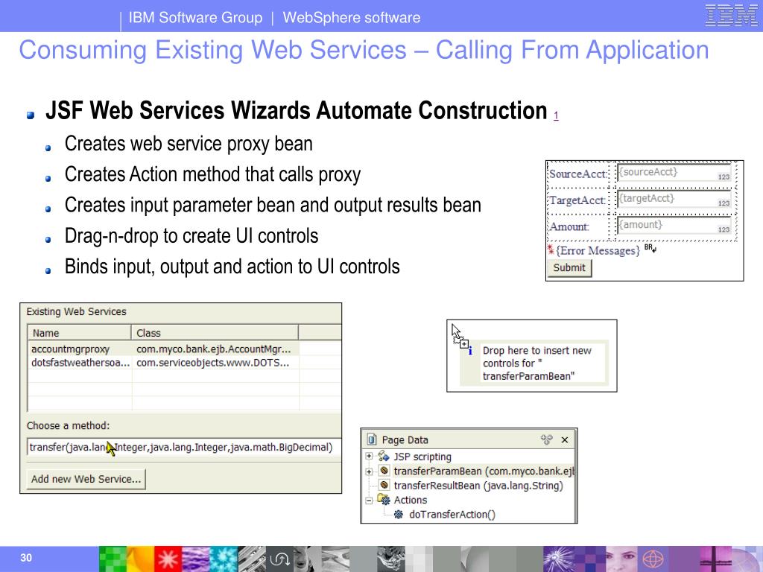Open footnote link 1 after heading
Viewport: 763px width, 572px height.
(556, 115)
